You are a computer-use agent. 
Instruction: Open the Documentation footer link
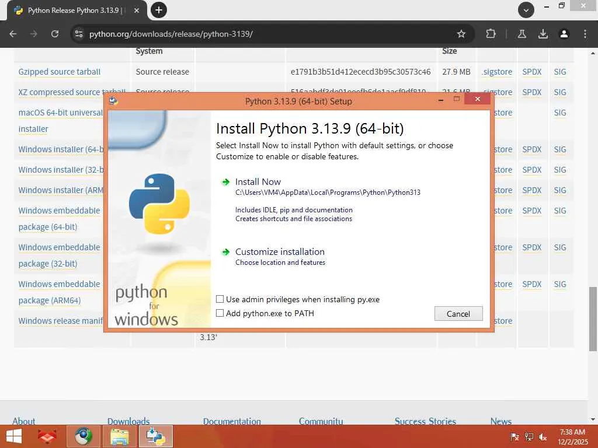coord(232,421)
